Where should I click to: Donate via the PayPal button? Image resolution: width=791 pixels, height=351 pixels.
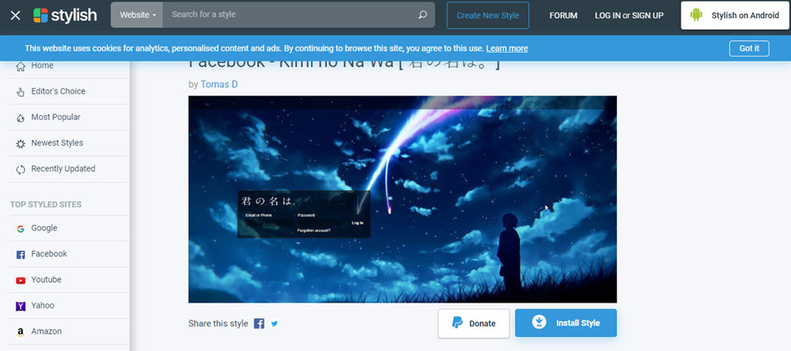[x=474, y=323]
